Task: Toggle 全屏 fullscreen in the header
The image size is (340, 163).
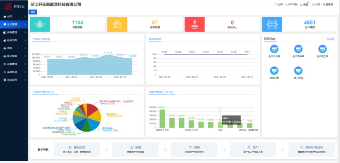Action: click(278, 5)
